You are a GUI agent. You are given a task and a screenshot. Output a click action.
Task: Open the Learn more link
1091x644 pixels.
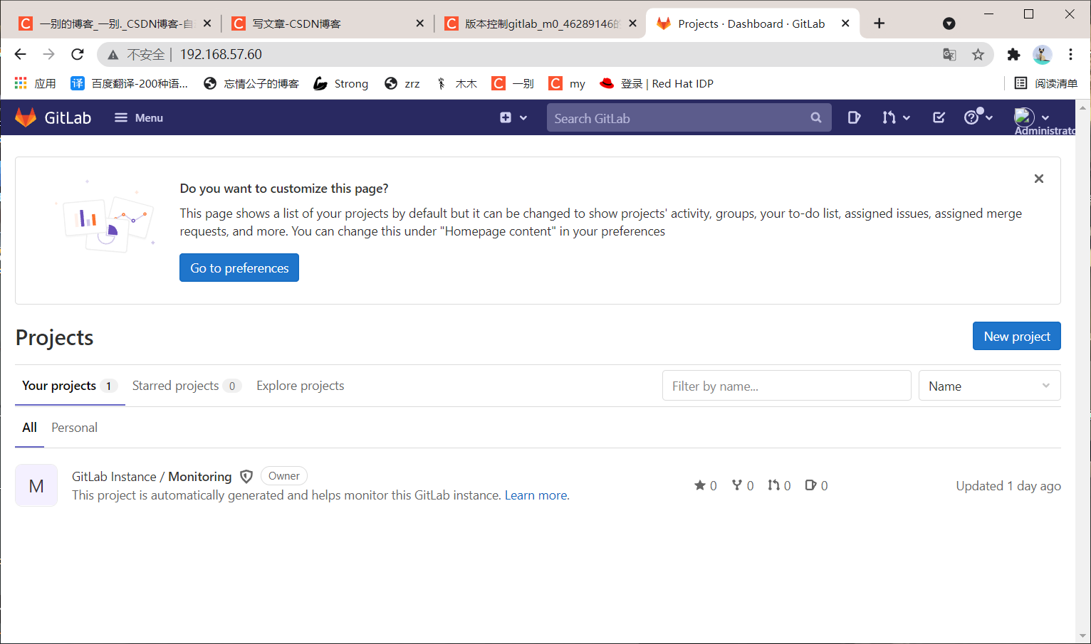535,495
